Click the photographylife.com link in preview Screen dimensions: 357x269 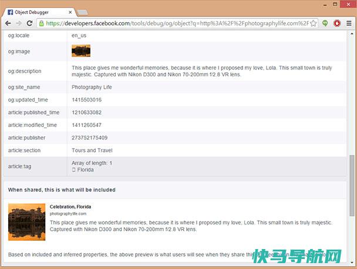pyautogui.click(x=68, y=214)
